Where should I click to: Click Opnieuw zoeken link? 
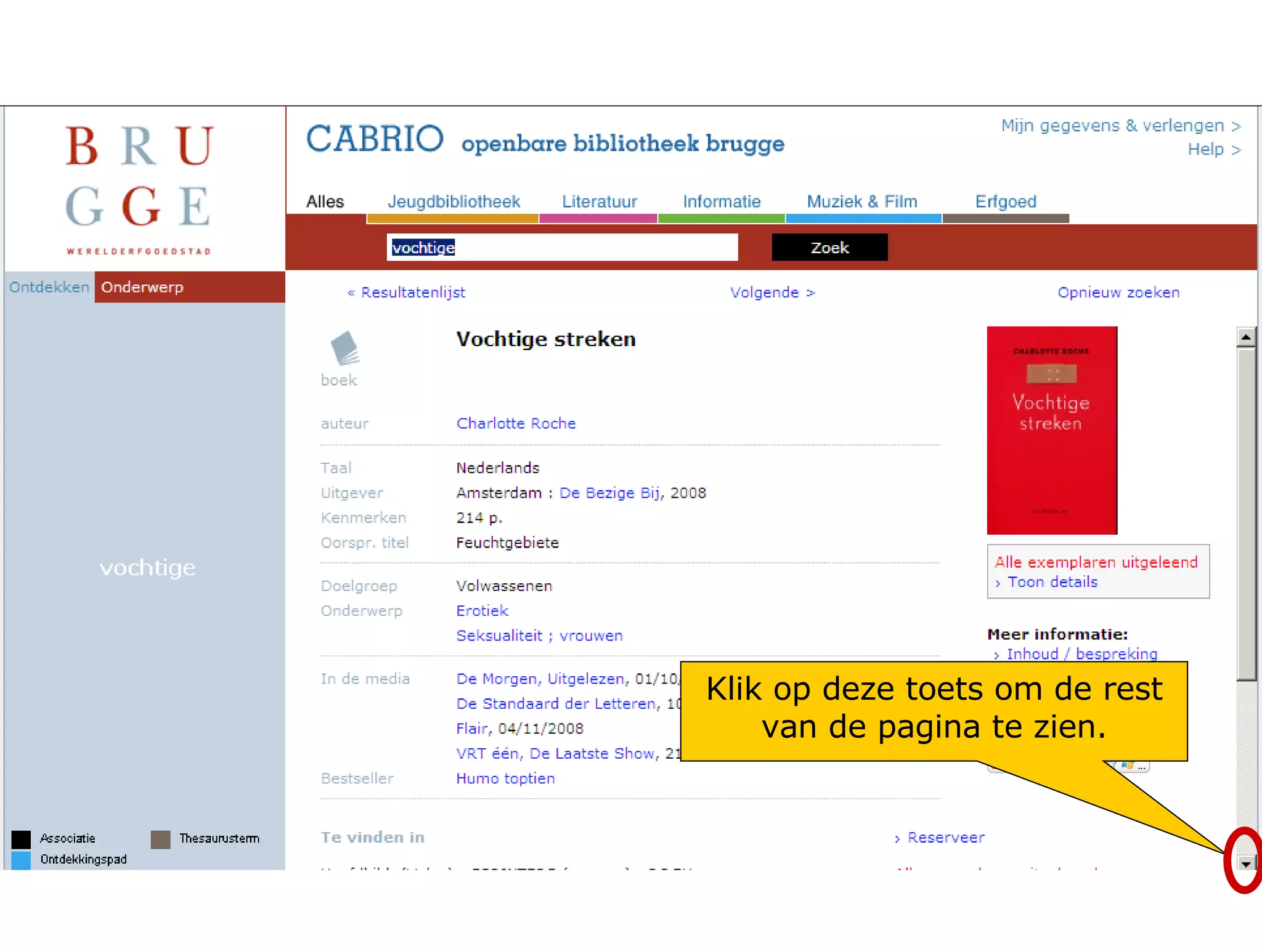[x=1118, y=293]
